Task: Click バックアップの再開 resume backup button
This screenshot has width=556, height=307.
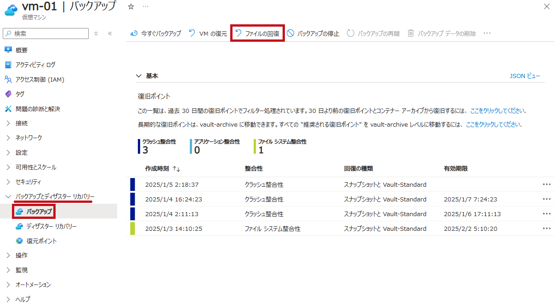Action: click(x=373, y=33)
